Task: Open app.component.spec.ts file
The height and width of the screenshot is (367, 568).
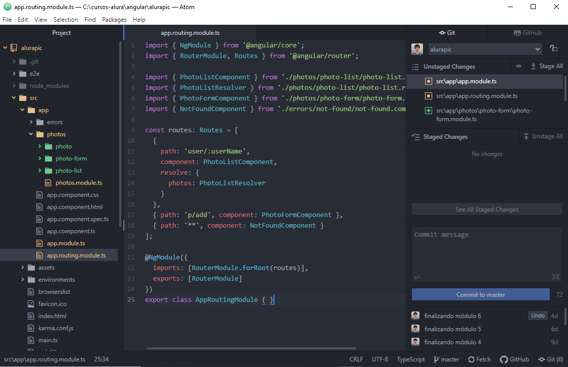Action: [77, 219]
